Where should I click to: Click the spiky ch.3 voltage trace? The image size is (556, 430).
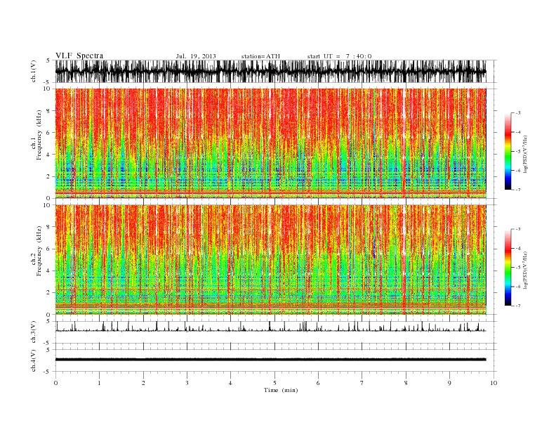(270, 328)
